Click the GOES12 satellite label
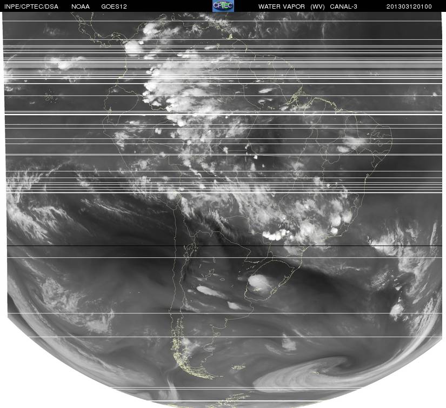 tap(114, 6)
